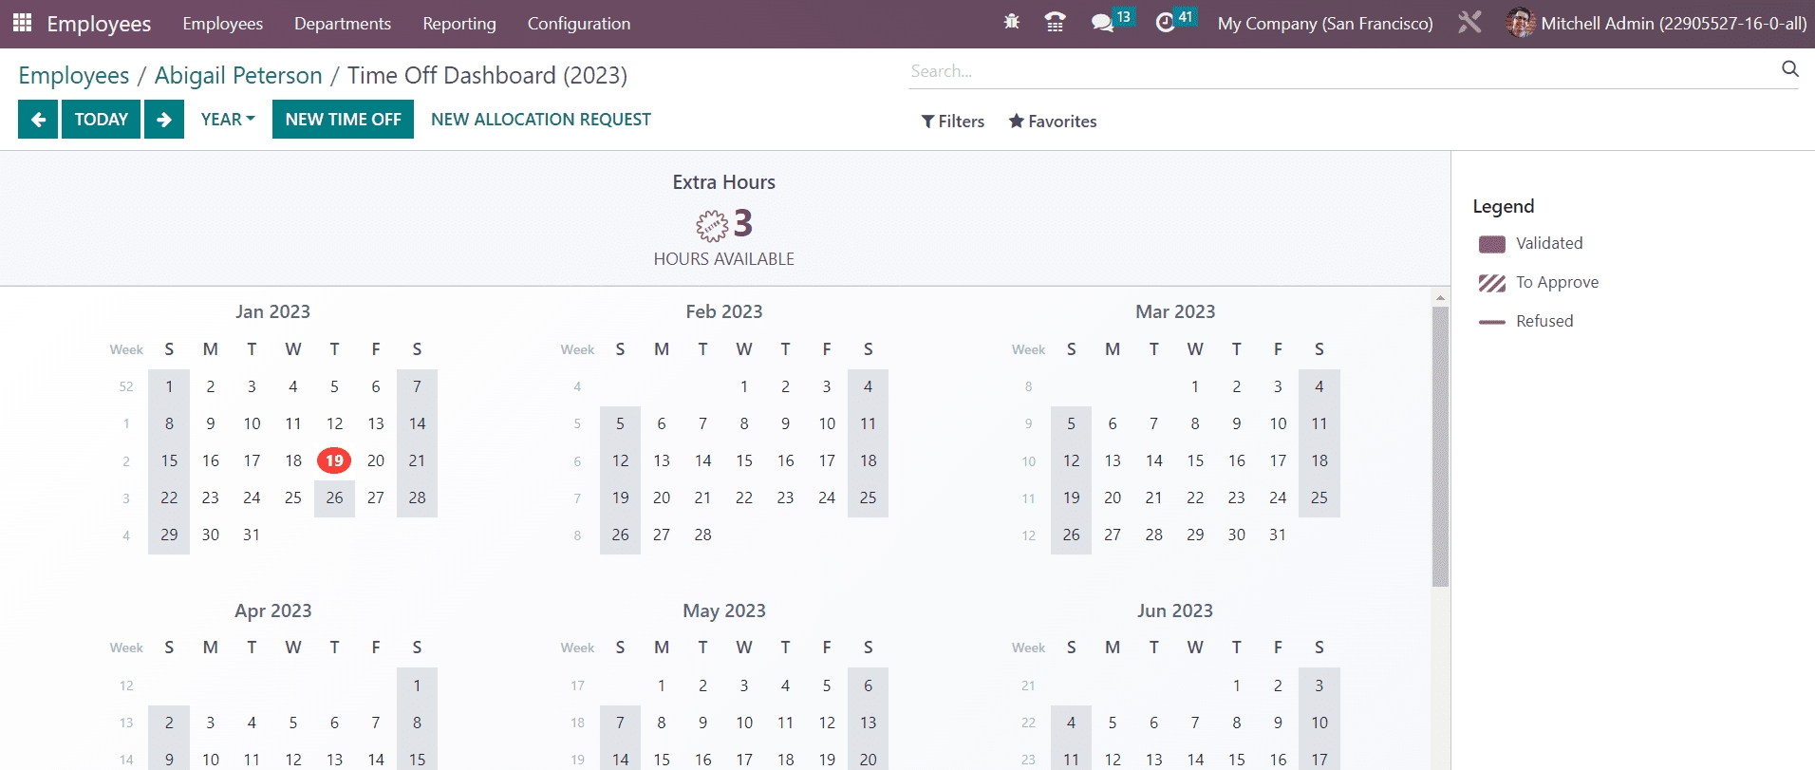Go to next year with right arrow

(164, 120)
